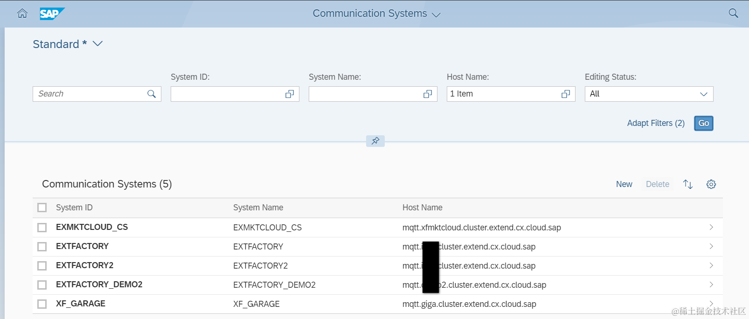The width and height of the screenshot is (749, 319).
Task: Click the System Name column header
Action: click(258, 208)
